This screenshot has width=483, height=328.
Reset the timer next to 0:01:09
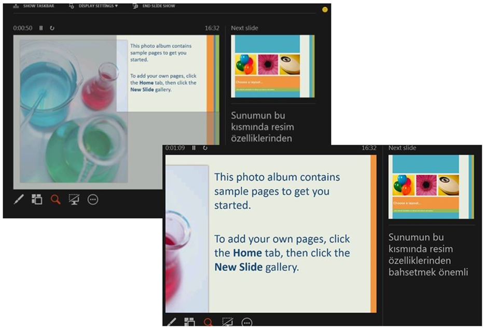(x=205, y=148)
